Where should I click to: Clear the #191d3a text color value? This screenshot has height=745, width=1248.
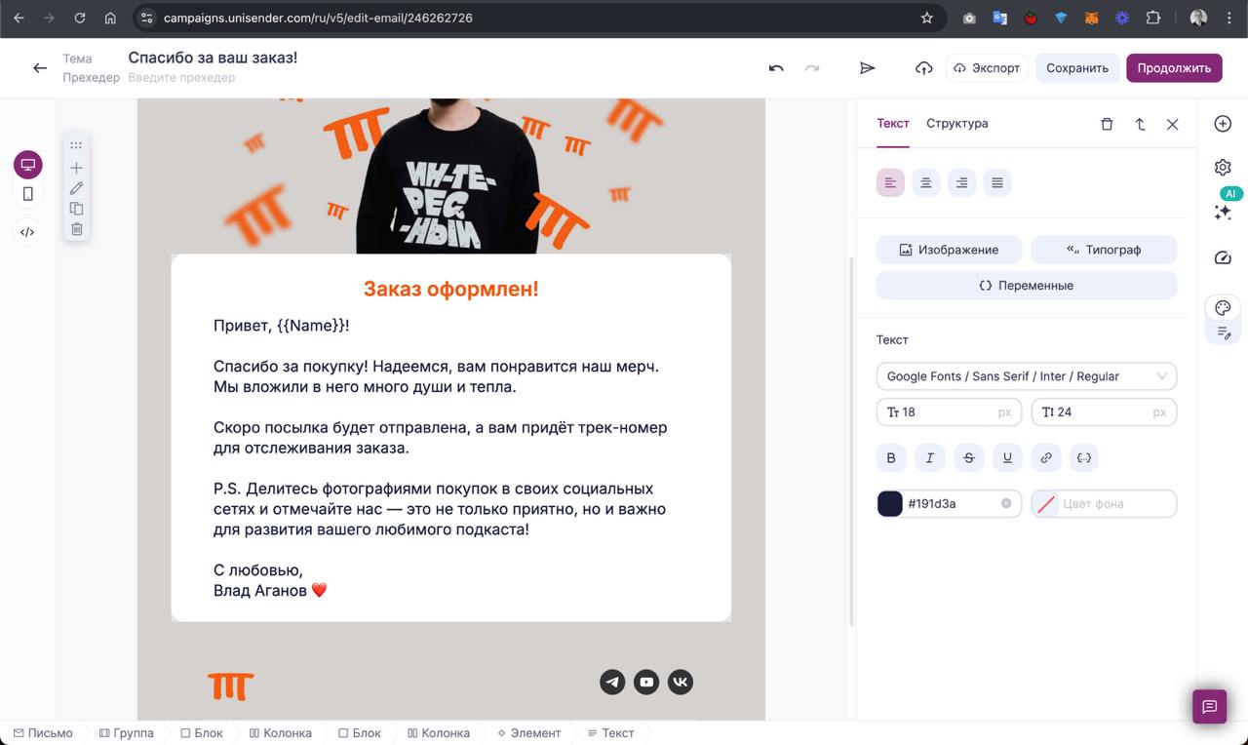tap(1006, 503)
